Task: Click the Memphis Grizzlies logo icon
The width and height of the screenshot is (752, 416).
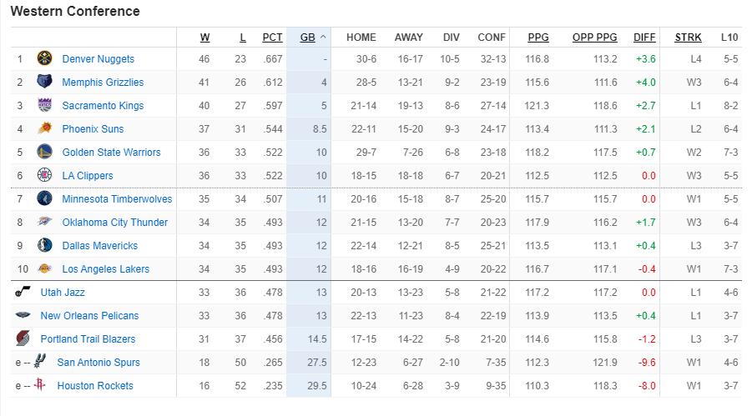Action: (x=44, y=83)
